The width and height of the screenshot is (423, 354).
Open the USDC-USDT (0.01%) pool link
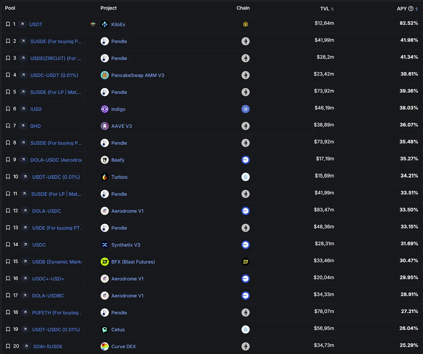tap(54, 75)
